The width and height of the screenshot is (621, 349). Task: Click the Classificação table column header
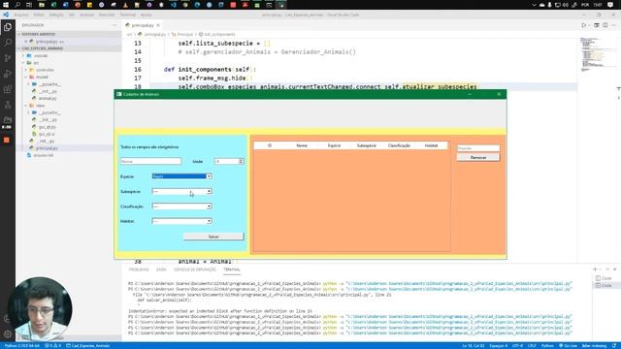399,146
